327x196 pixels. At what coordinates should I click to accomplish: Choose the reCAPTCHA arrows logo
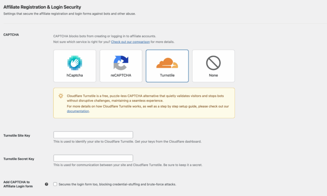121,63
